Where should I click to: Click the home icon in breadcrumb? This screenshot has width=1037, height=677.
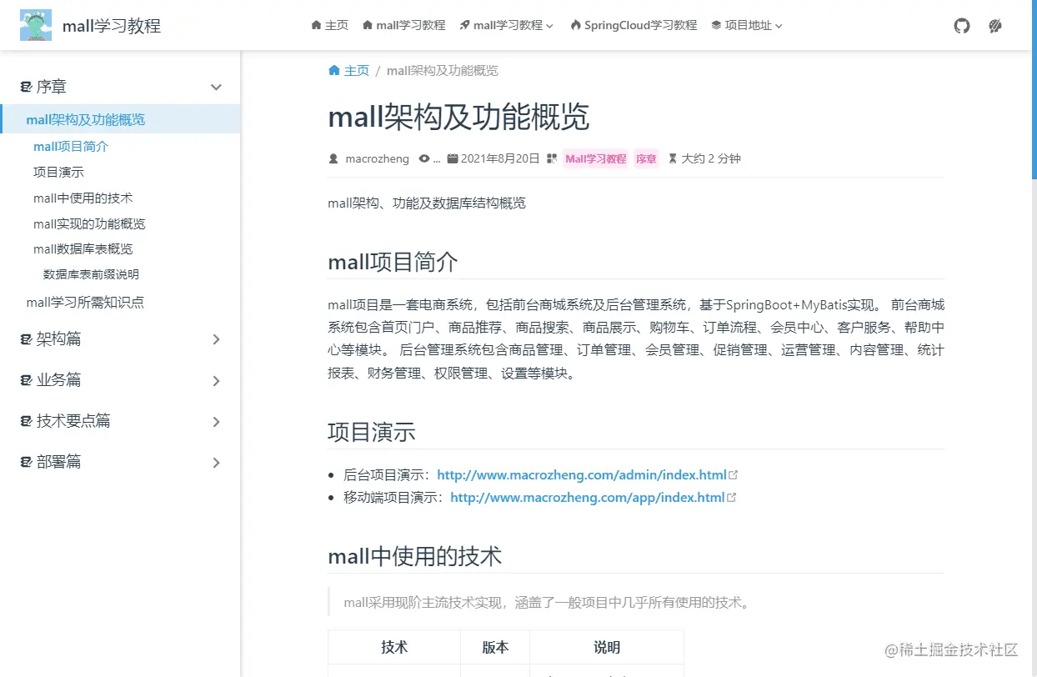point(334,71)
